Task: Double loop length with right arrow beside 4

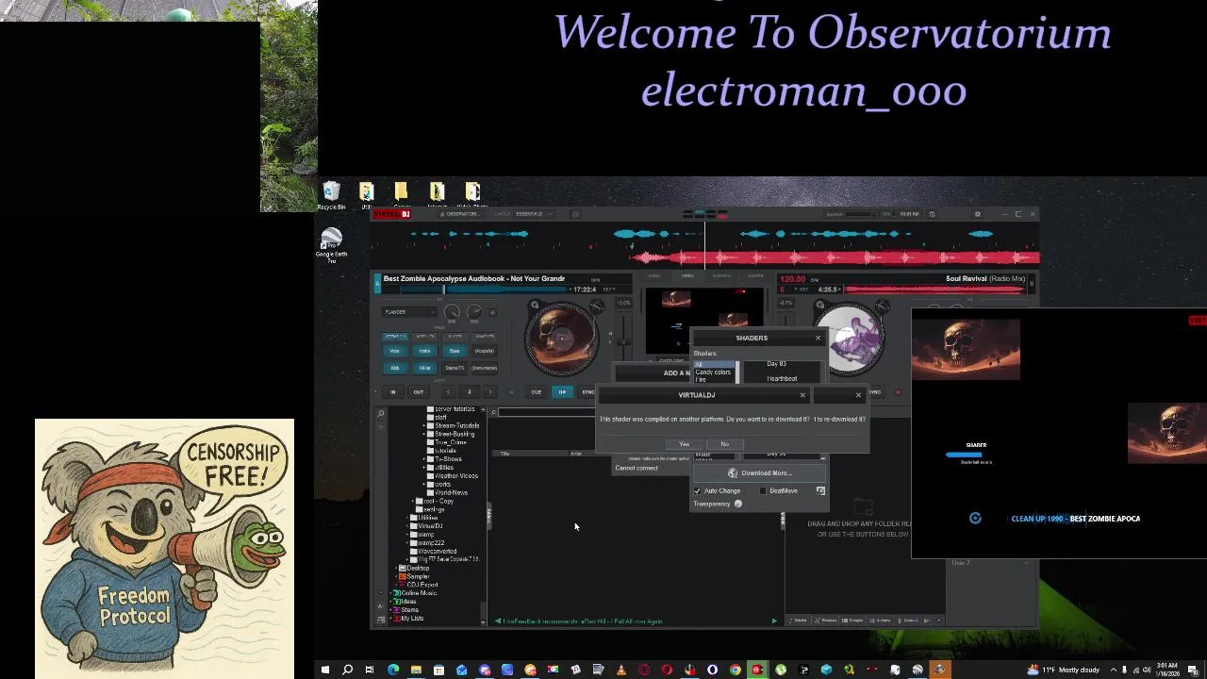Action: click(489, 392)
